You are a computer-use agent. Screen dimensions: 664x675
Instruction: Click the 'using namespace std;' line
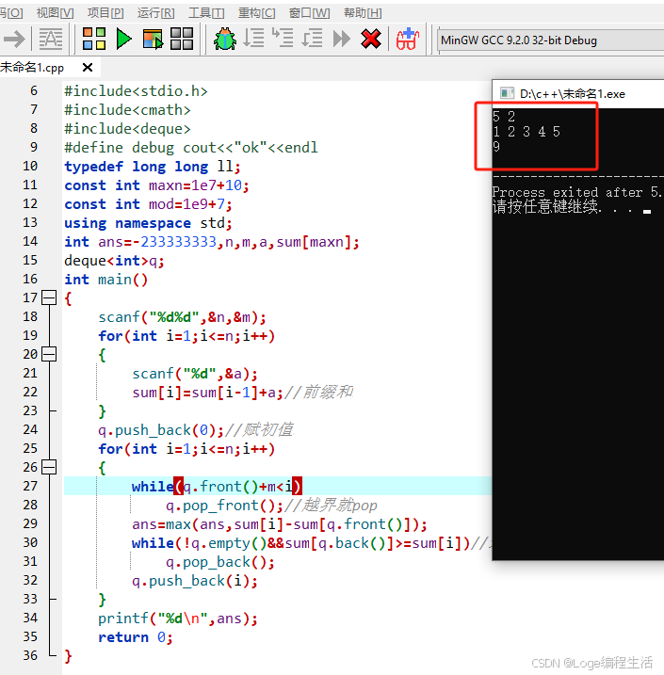tap(148, 223)
